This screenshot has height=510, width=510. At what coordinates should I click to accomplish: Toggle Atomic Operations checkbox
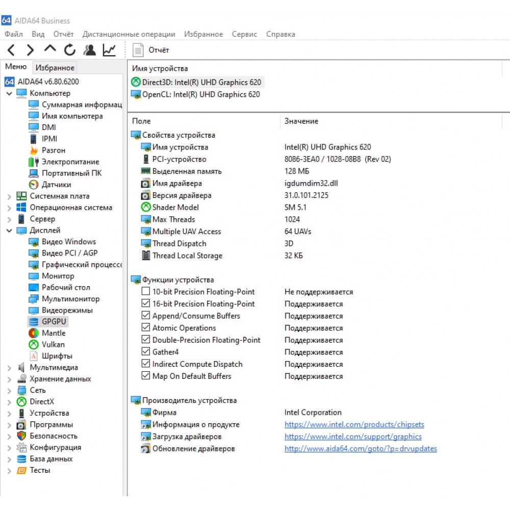(x=146, y=327)
